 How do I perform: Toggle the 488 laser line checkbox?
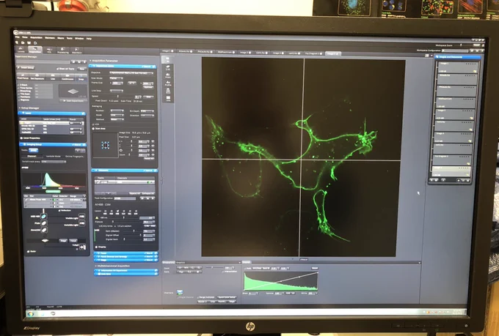[x=117, y=212]
